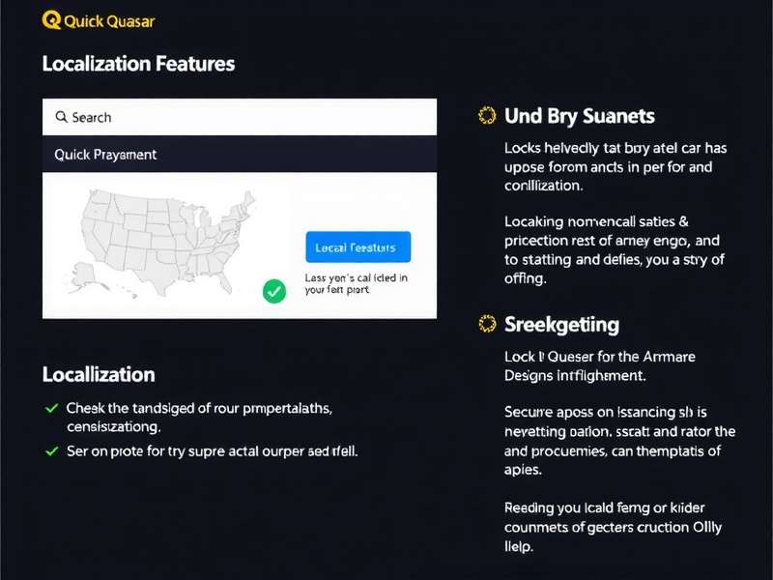Open the Localization Features menu heading

138,65
